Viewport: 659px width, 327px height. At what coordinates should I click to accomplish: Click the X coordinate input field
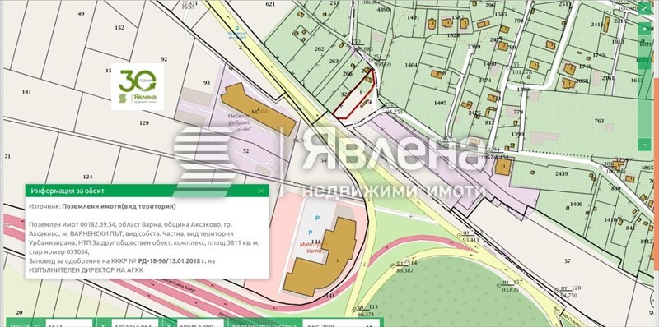click(x=134, y=324)
